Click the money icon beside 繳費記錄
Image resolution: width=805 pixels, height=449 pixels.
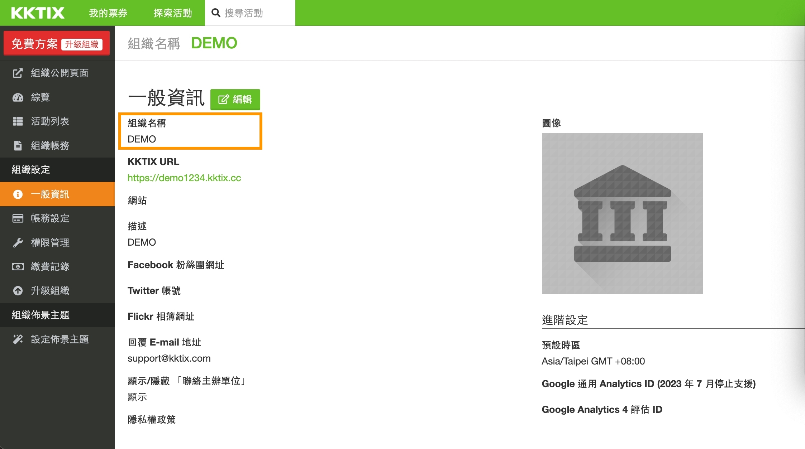pos(18,267)
